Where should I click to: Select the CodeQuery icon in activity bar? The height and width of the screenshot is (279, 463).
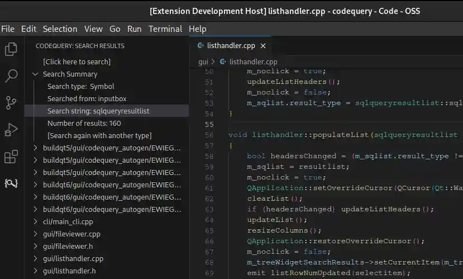coord(11,183)
